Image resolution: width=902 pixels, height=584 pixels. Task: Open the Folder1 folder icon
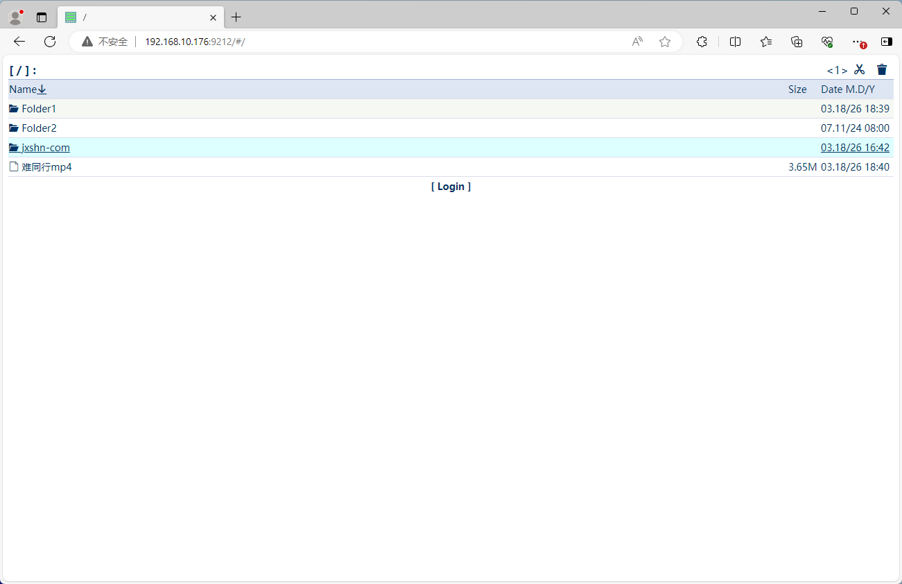(14, 109)
